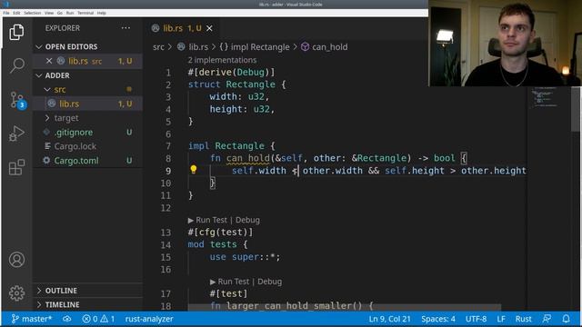Select lib.rs src entry in Open Editors
The image size is (582, 327).
[87, 61]
